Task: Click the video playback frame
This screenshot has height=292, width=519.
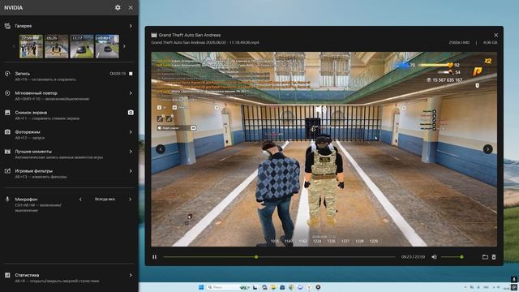Action: [324, 149]
